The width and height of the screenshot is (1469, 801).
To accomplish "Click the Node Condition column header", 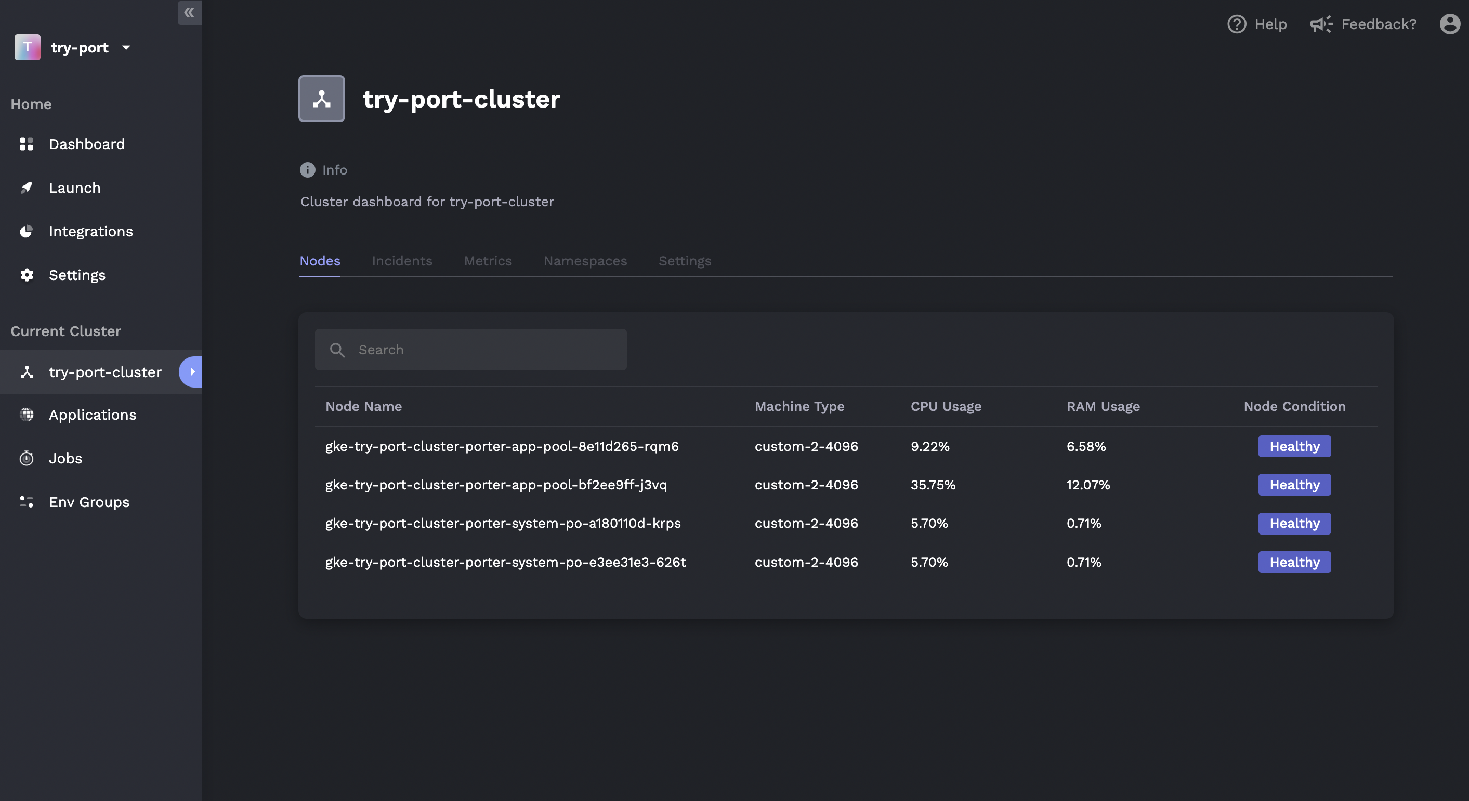I will (1294, 406).
